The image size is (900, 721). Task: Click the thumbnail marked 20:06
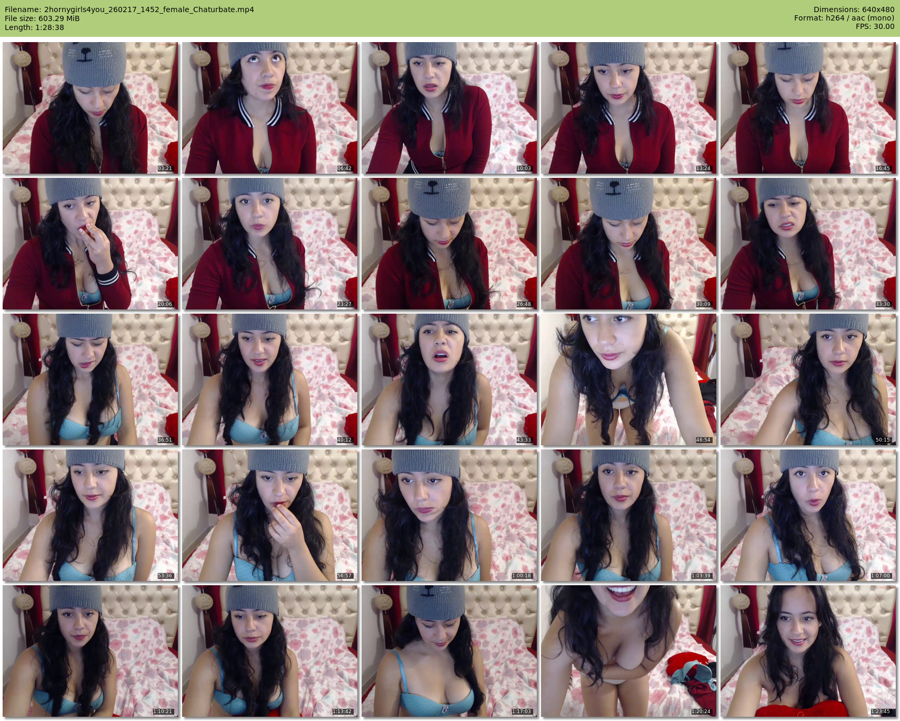(90, 244)
